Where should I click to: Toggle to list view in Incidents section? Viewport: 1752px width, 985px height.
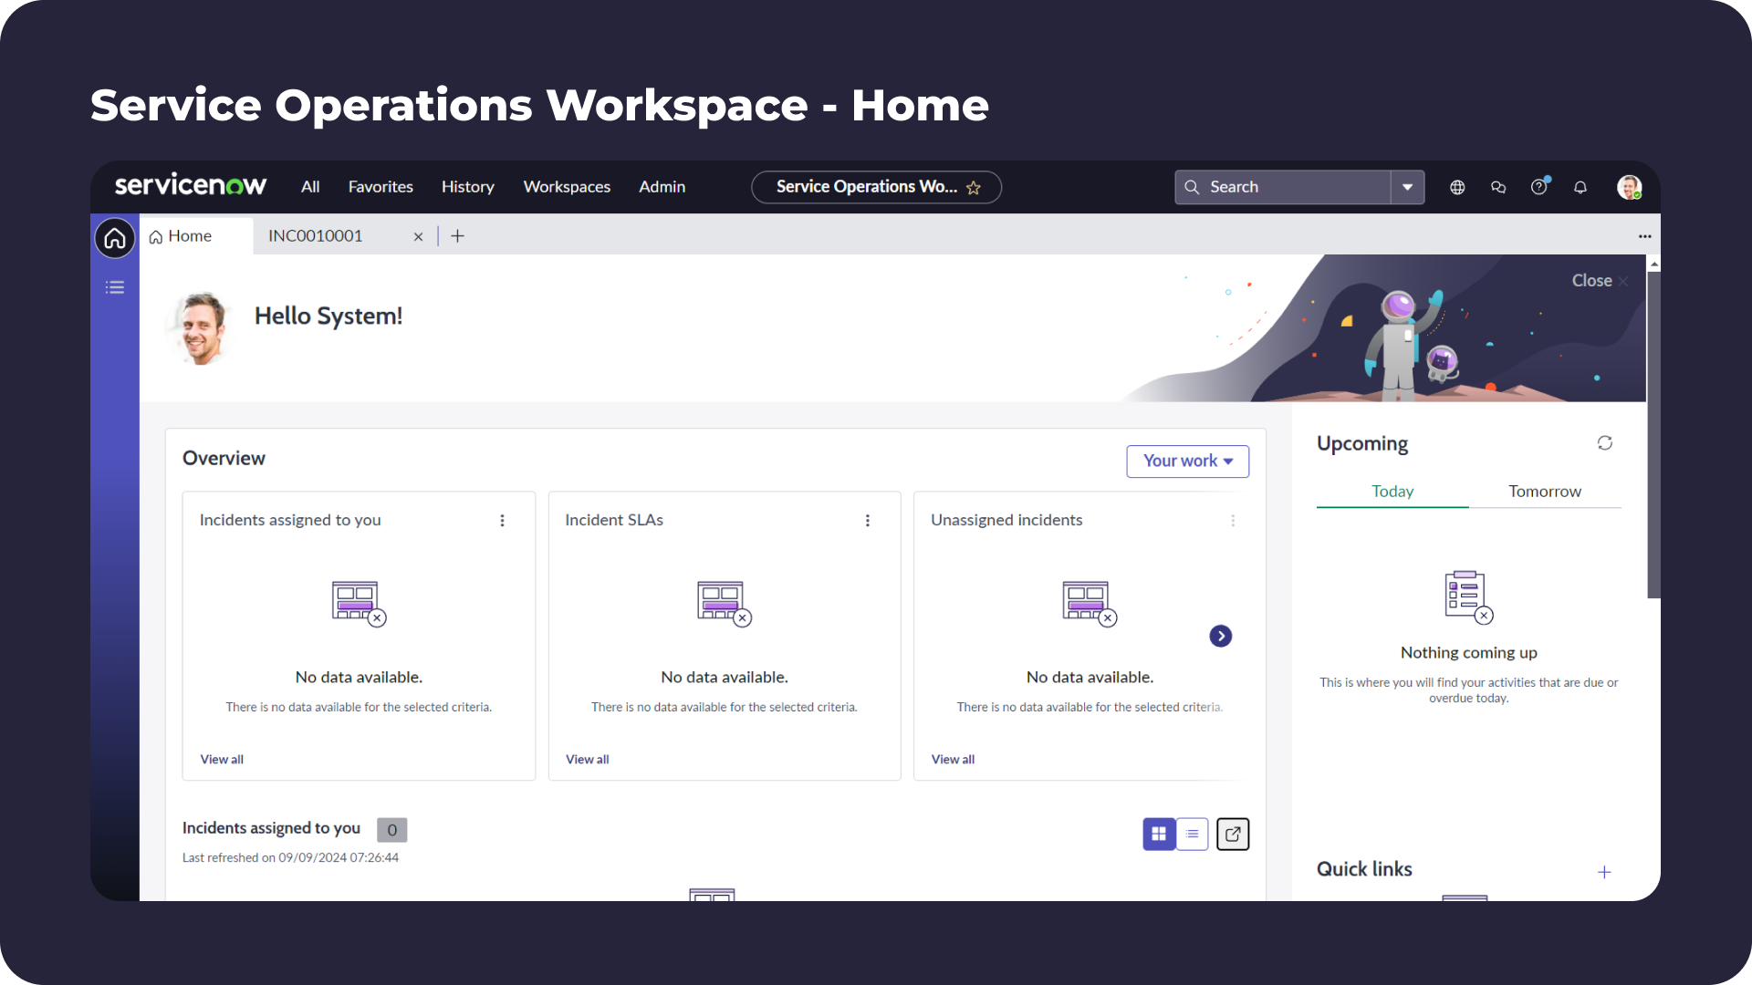point(1193,834)
